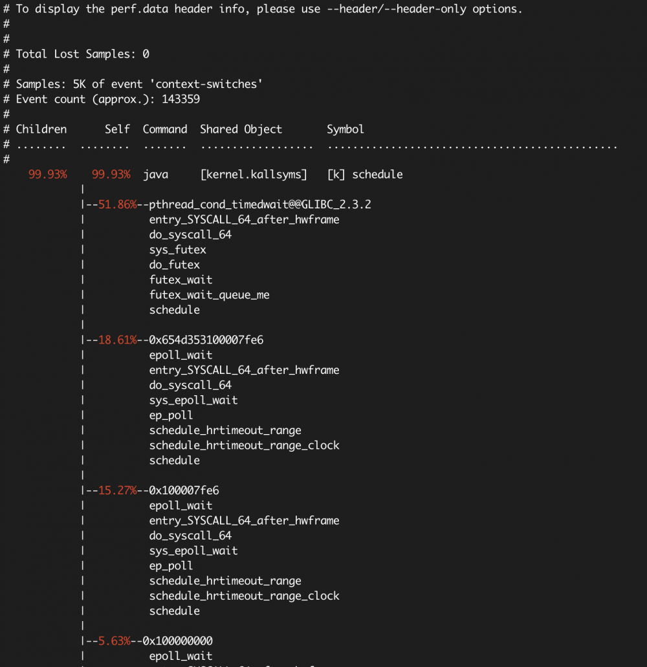Image resolution: width=647 pixels, height=667 pixels.
Task: Click the futex_wait_queue_me line
Action: tap(209, 294)
